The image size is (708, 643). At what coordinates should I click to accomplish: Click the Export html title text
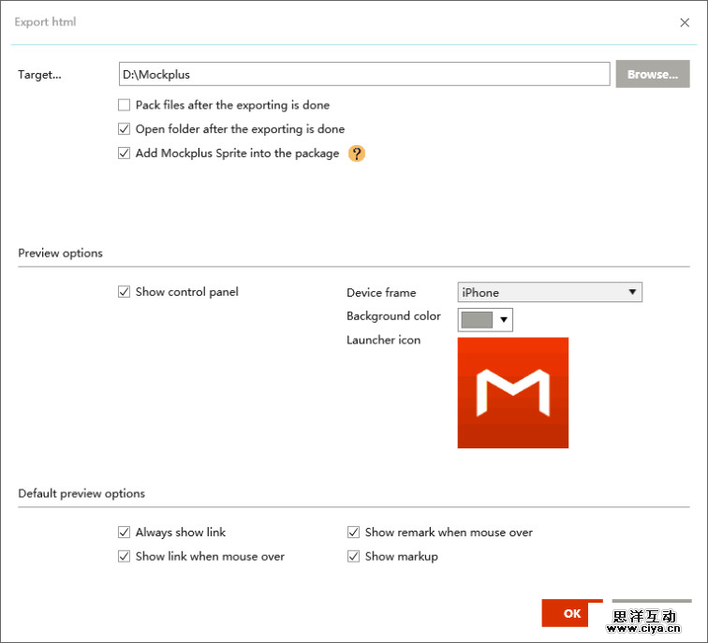(45, 22)
